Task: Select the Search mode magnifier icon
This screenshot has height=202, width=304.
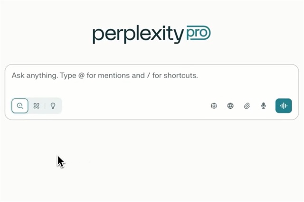Action: coord(20,106)
